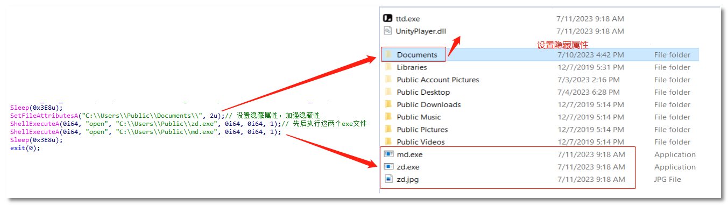
Task: Click the UnityPlayer.dll file icon
Action: (387, 31)
